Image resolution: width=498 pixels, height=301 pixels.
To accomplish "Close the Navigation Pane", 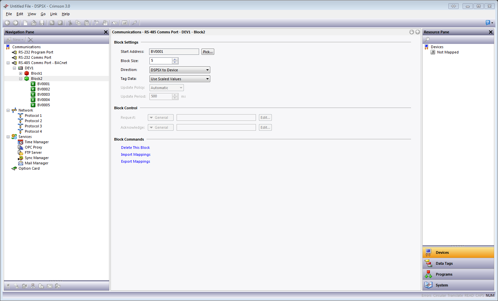I will (x=106, y=32).
